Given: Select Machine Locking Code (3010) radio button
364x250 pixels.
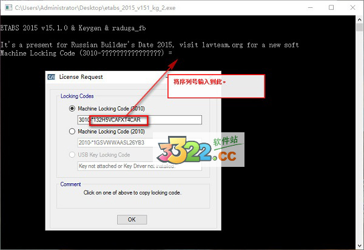Looking at the screenshot, I should coord(72,109).
